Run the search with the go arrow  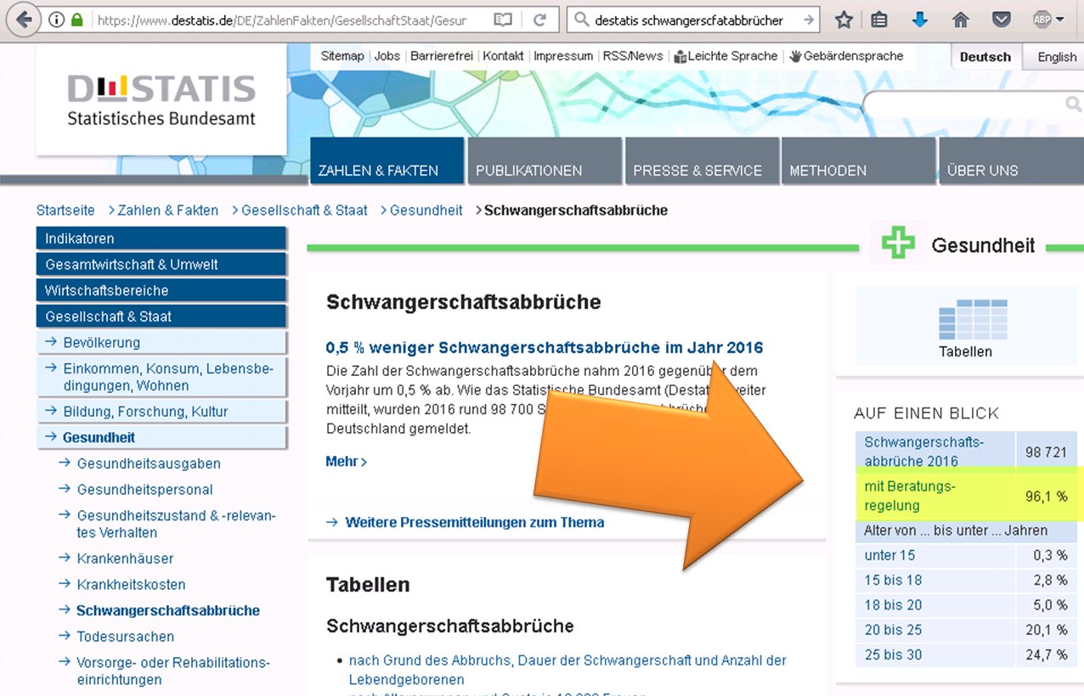[808, 20]
